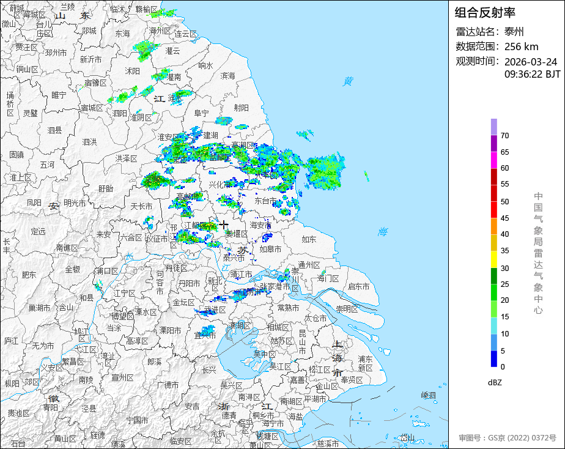565x449 pixels.
Task: Select the 泗洪 map label
Action: coord(89,142)
